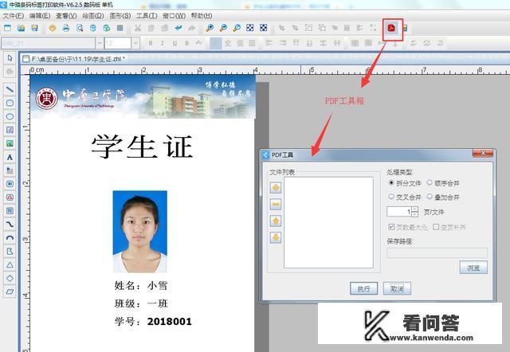This screenshot has height=352, width=510.
Task: Expand the font name dropdown arrow
Action: tap(99, 43)
